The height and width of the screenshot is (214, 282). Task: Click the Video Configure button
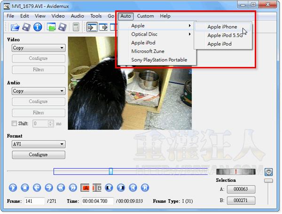[39, 58]
